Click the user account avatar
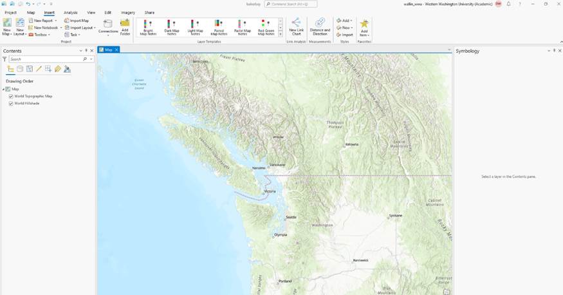 499,4
